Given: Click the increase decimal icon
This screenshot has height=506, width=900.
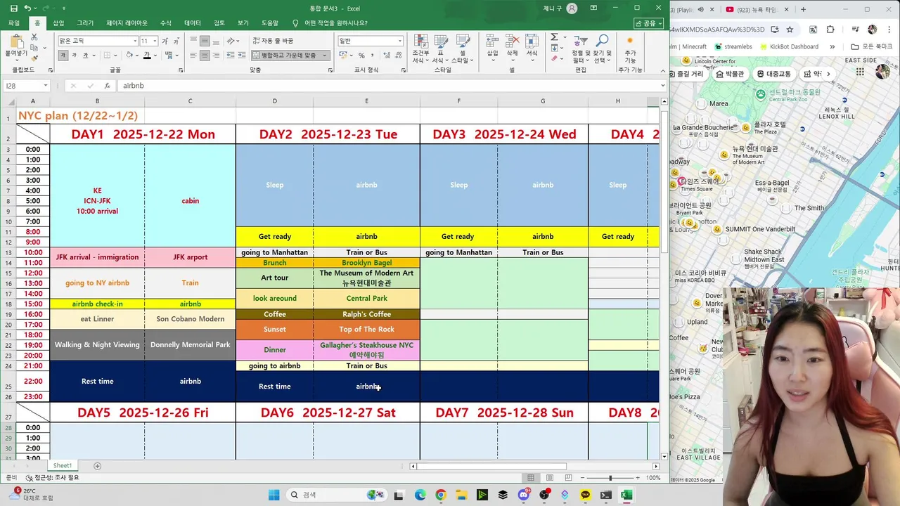Looking at the screenshot, I should pos(385,56).
